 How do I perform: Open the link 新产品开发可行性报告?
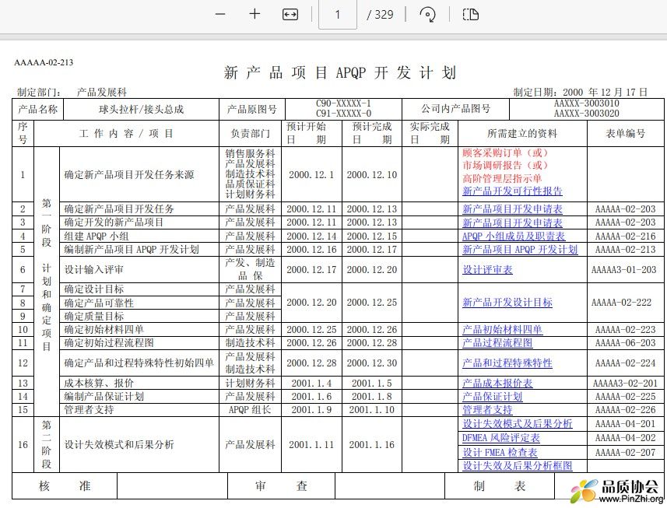pos(512,191)
